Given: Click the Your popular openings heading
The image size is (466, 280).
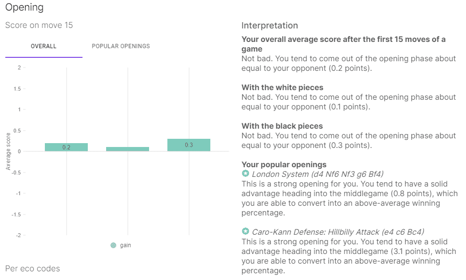Looking at the screenshot, I should (x=284, y=164).
